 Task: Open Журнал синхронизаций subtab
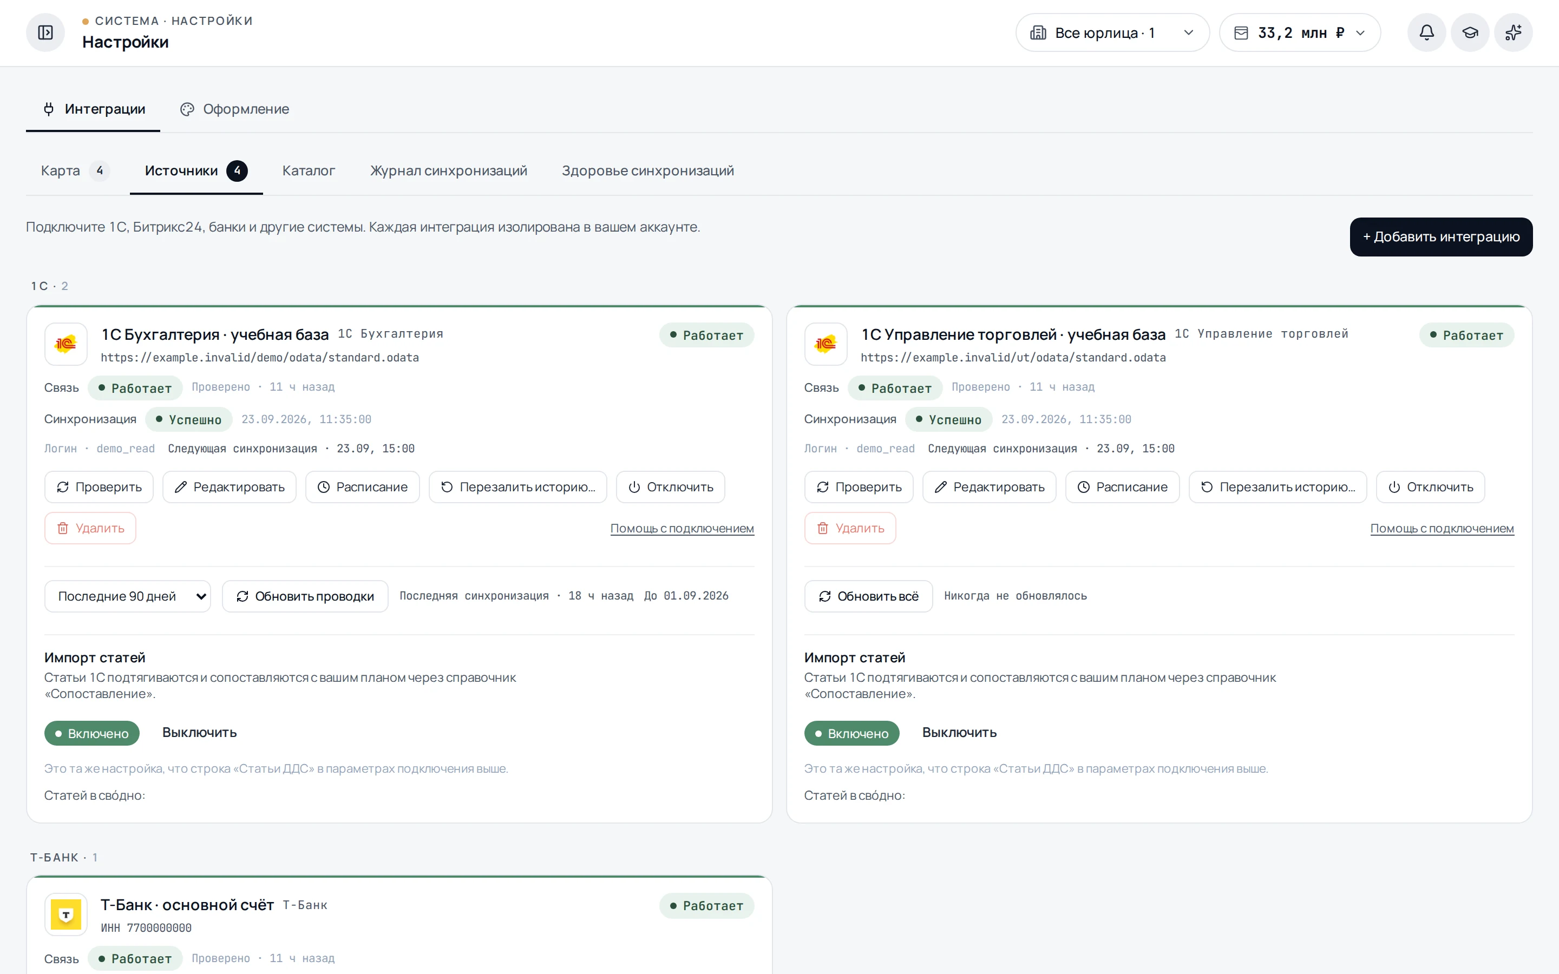[448, 170]
